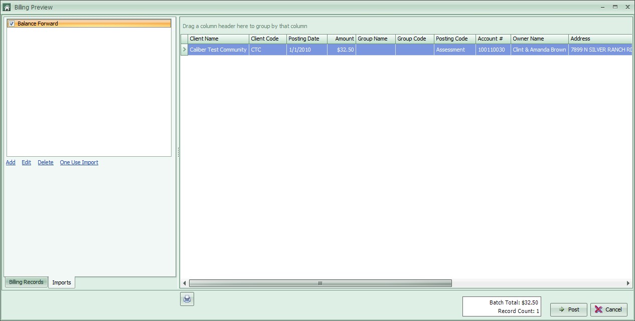Sort by the Client Code column header
Viewport: 635px width, 321px height.
coord(267,39)
